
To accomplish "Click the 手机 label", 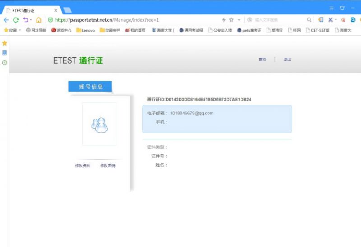I will pyautogui.click(x=162, y=122).
